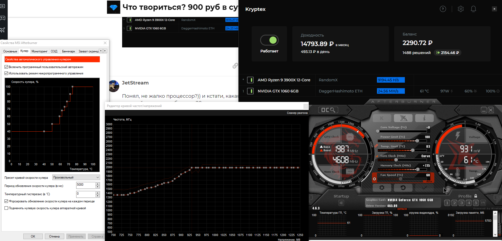Viewport: 502px width, 241px height.
Task: Toggle Использовать режим микропрограммного управления checkbox
Action: point(6,73)
